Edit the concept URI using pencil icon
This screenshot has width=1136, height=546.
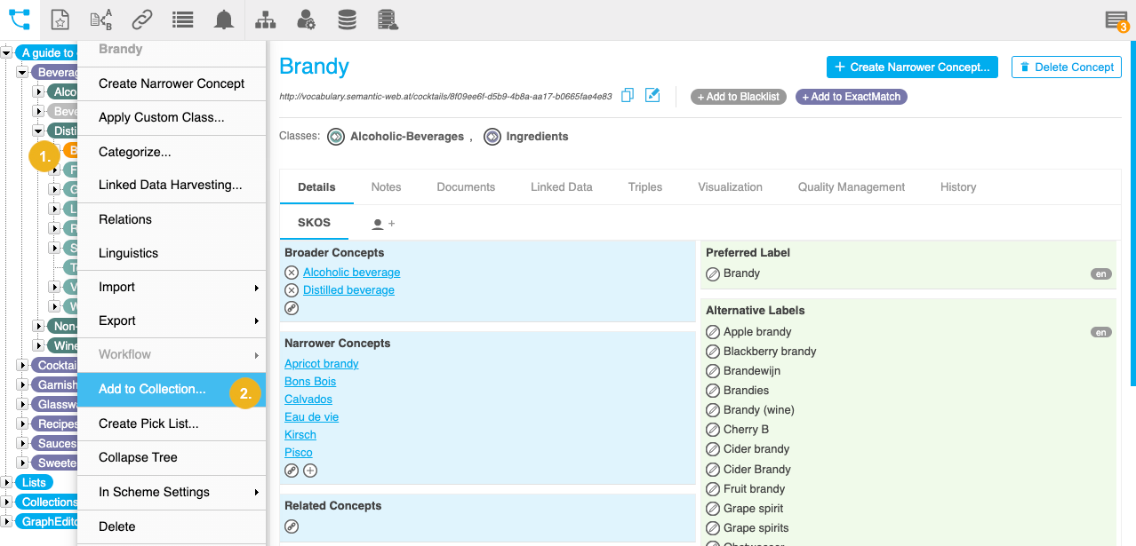[652, 95]
